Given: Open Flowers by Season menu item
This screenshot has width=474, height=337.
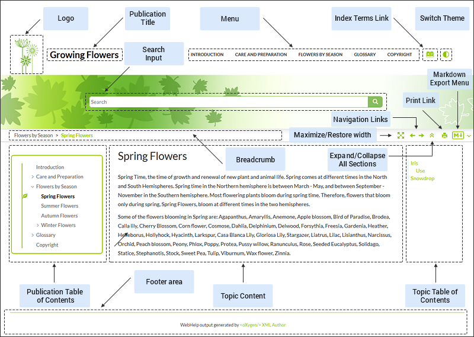Looking at the screenshot, I should 320,54.
